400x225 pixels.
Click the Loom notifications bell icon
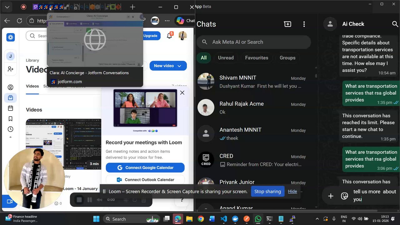coord(169,36)
